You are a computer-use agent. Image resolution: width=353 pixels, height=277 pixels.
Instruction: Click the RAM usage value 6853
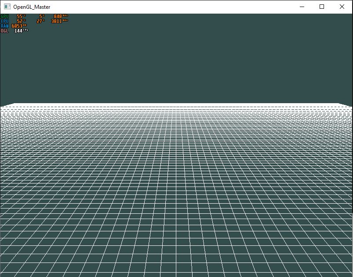coord(17,26)
